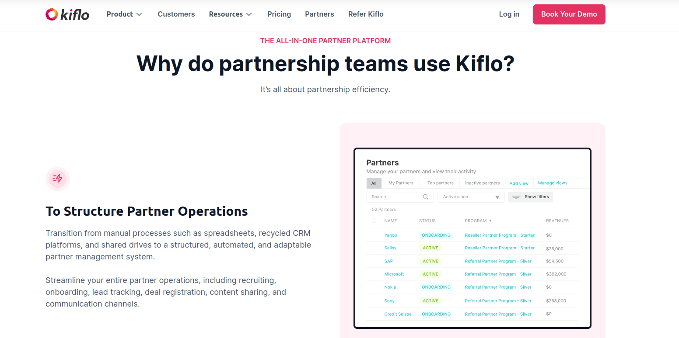Viewport: 679px width, 338px height.
Task: Click the Kiflo logo
Action: pyautogui.click(x=67, y=14)
